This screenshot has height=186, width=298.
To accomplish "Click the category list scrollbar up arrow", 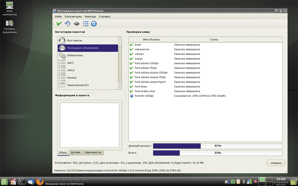I will coord(120,39).
